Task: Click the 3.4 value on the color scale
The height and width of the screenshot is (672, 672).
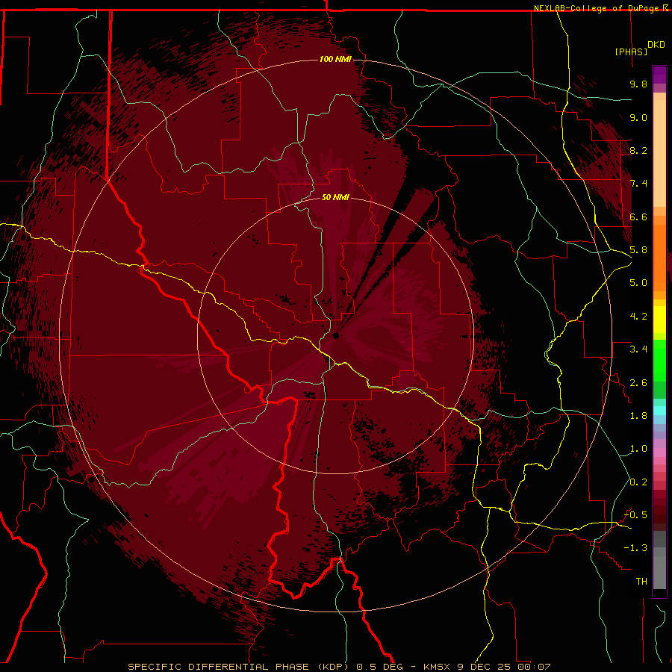Action: point(638,349)
